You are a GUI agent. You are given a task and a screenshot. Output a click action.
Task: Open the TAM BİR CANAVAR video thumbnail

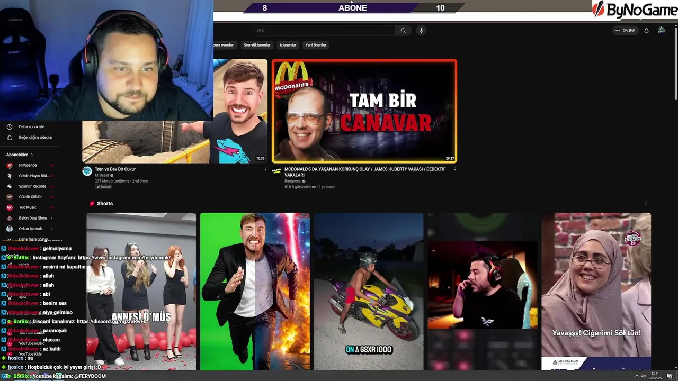point(364,111)
